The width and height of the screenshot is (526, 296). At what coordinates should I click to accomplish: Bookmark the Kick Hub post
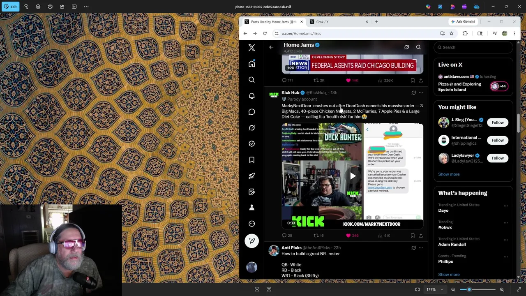[x=413, y=236]
